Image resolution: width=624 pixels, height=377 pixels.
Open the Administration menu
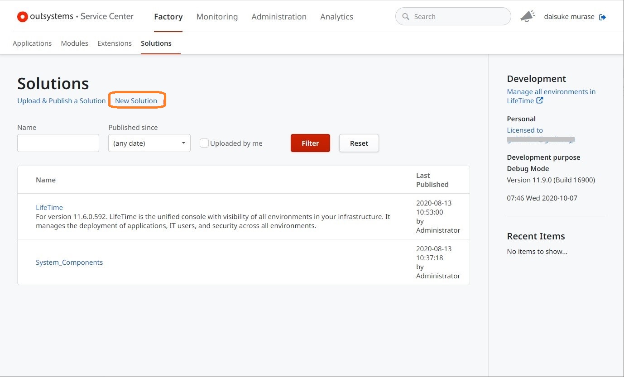point(279,17)
